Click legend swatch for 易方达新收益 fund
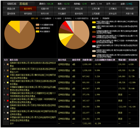 [x=94, y=32]
